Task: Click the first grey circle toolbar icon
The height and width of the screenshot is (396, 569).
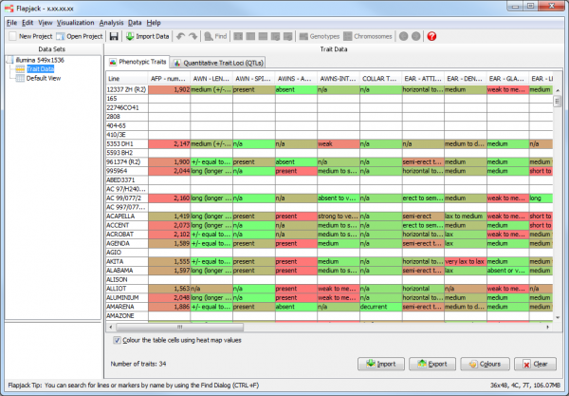Action: point(404,36)
